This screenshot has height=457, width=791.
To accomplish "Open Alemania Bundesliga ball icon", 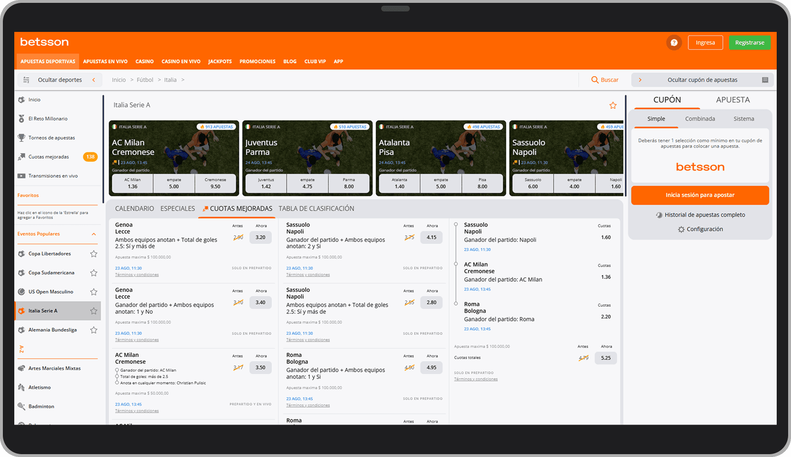I will [x=21, y=330].
